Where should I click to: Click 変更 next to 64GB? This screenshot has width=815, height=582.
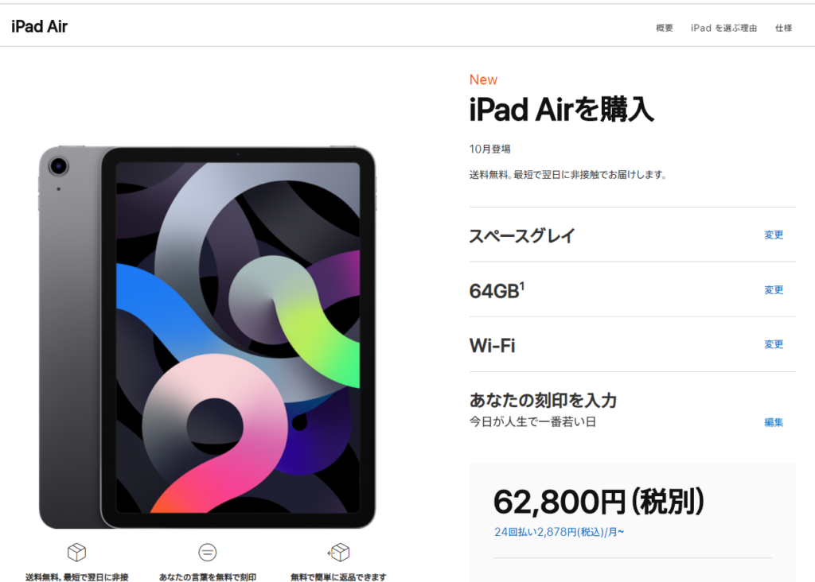[x=774, y=289]
